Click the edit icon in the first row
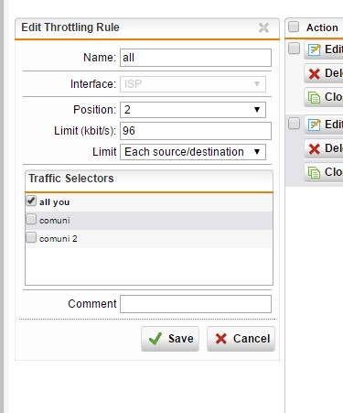Viewport: 343px width, 413px height. tap(314, 49)
